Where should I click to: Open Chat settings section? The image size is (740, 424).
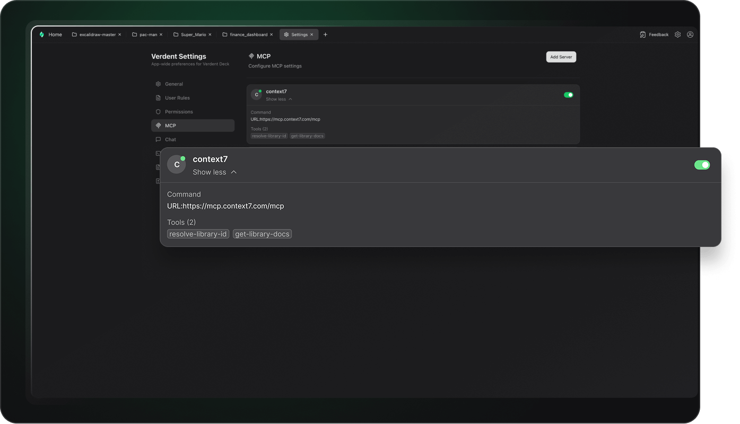[193, 139]
